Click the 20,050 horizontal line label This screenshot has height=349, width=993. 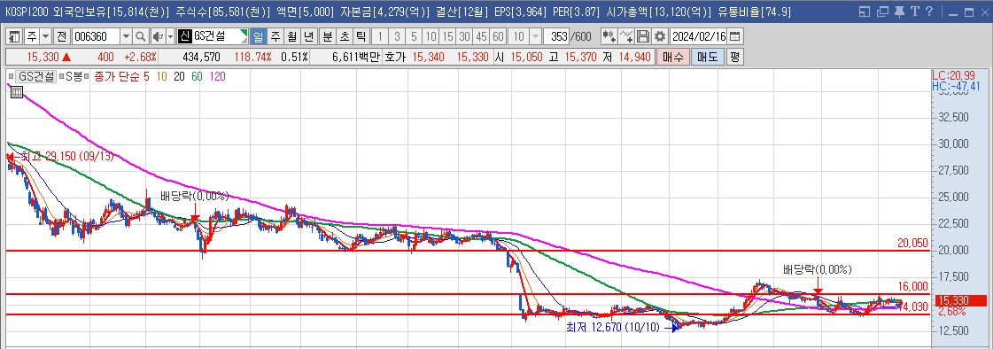(x=912, y=243)
